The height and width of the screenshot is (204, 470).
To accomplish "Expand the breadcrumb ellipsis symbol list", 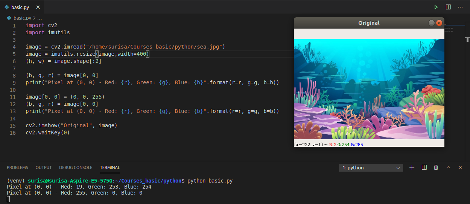I will pos(40,18).
